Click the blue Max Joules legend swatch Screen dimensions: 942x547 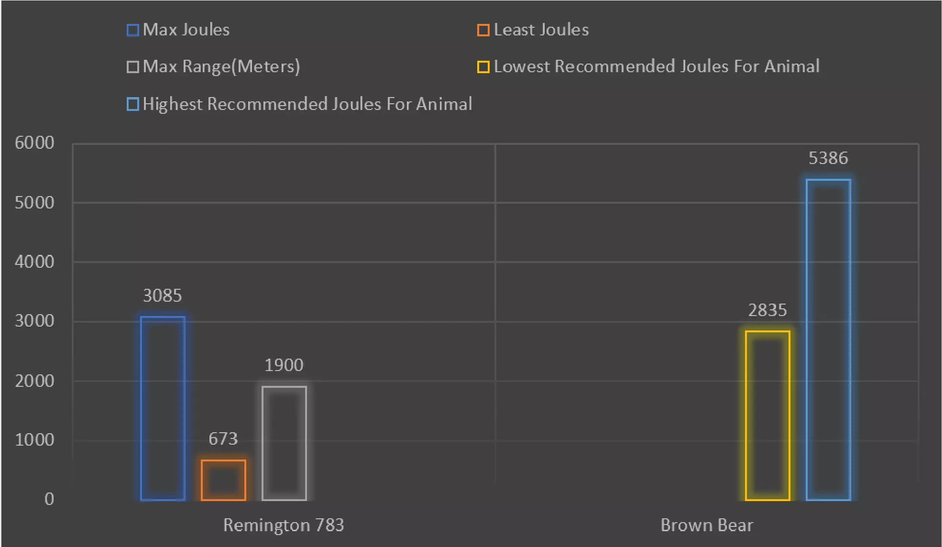point(132,30)
